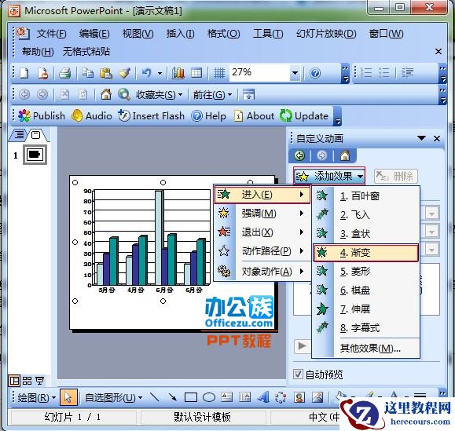
Task: Click the 删除 button in animation pane
Action: [396, 176]
